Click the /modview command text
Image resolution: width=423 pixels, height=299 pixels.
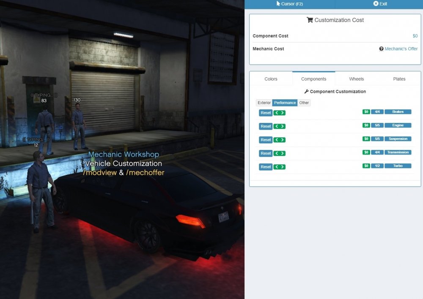(x=100, y=172)
